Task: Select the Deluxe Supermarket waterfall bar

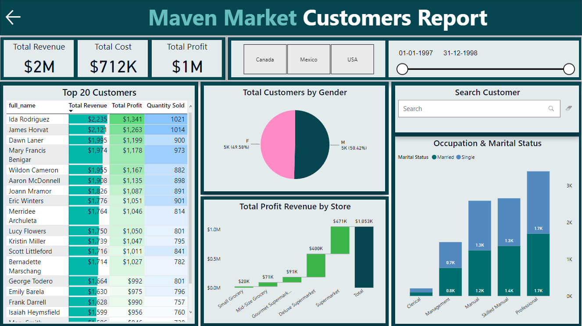Action: 316,265
